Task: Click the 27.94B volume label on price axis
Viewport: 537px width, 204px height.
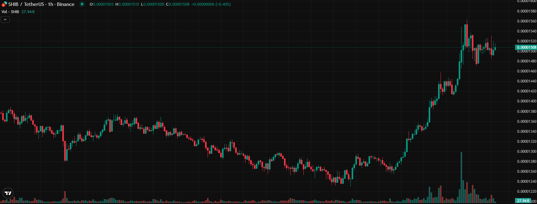Action: tap(523, 201)
